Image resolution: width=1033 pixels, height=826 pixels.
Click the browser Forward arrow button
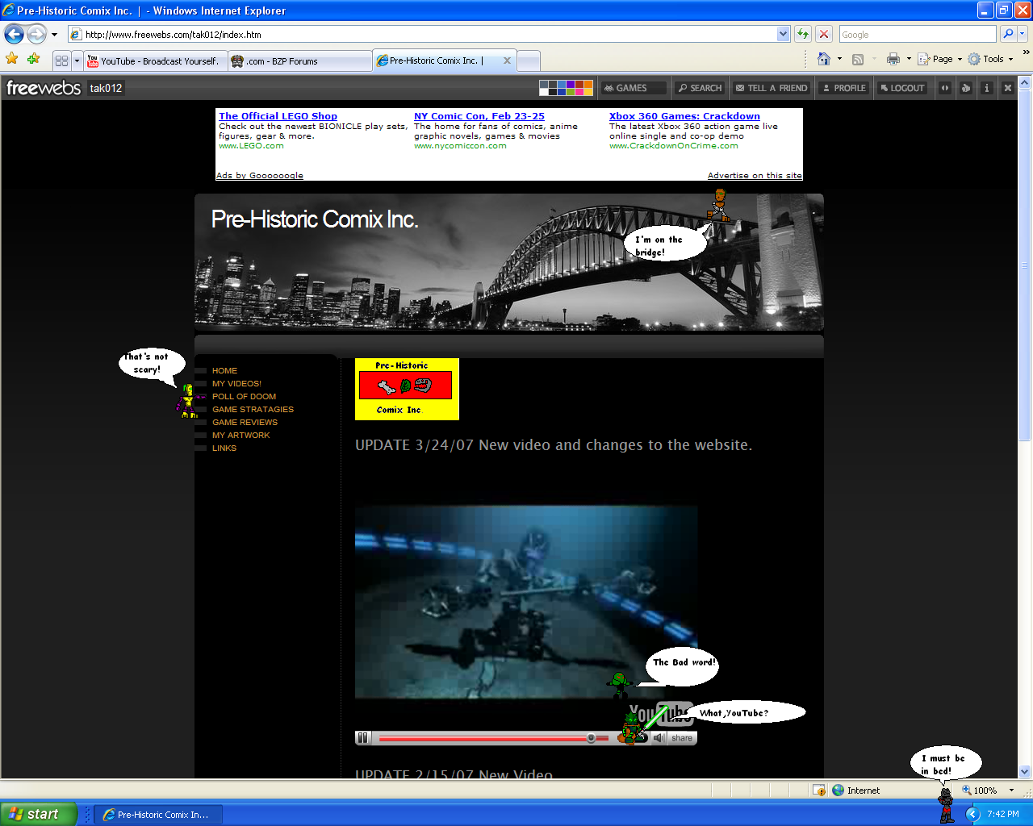coord(37,34)
